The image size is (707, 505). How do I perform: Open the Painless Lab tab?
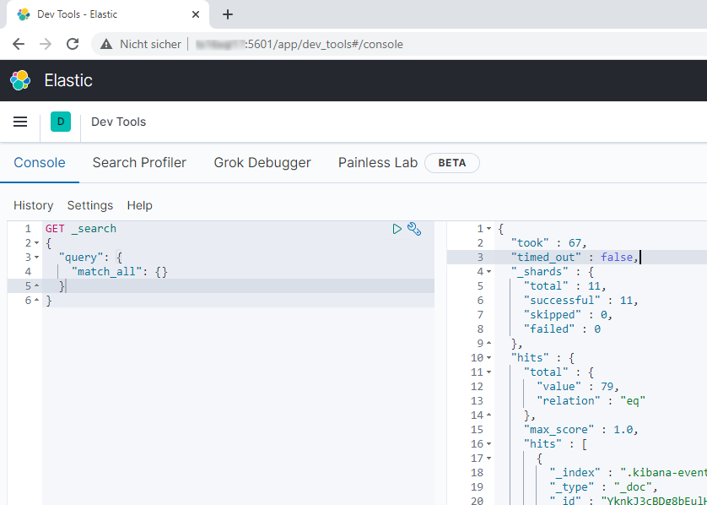tap(378, 162)
